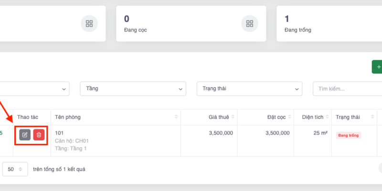Click the gray edit icon for room 101
This screenshot has width=382, height=191.
coord(25,135)
